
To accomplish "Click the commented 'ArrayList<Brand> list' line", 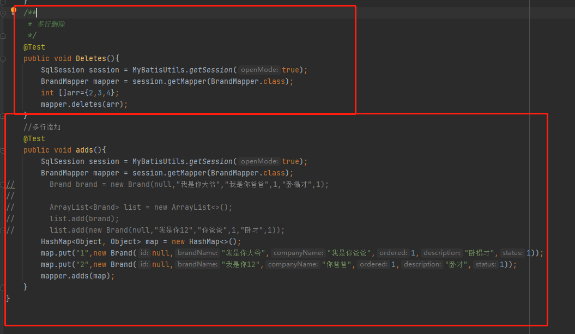I will [141, 207].
